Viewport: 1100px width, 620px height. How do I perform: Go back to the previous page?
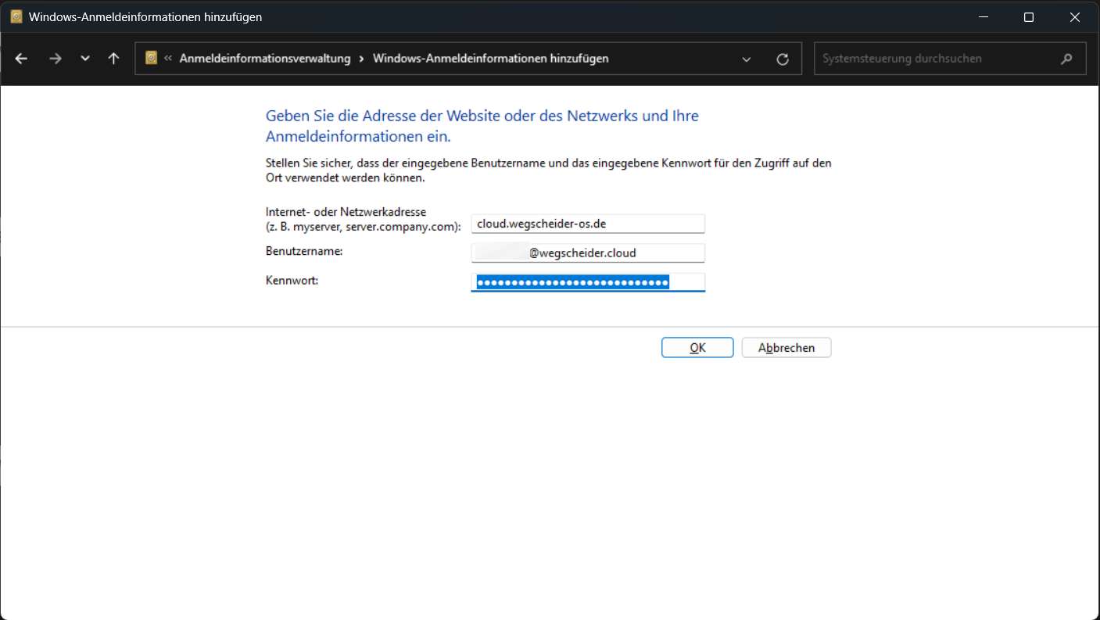[x=21, y=59]
